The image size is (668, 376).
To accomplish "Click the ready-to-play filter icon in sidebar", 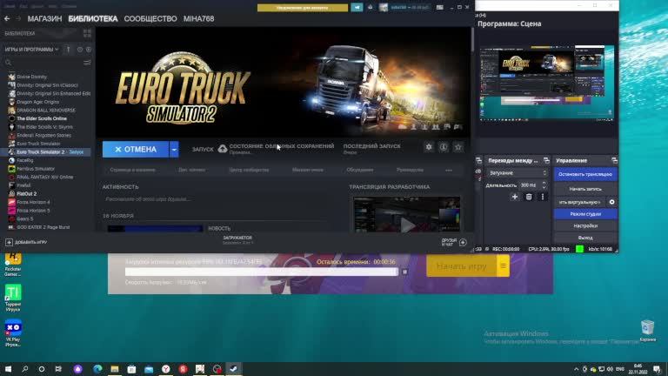I will pos(89,50).
